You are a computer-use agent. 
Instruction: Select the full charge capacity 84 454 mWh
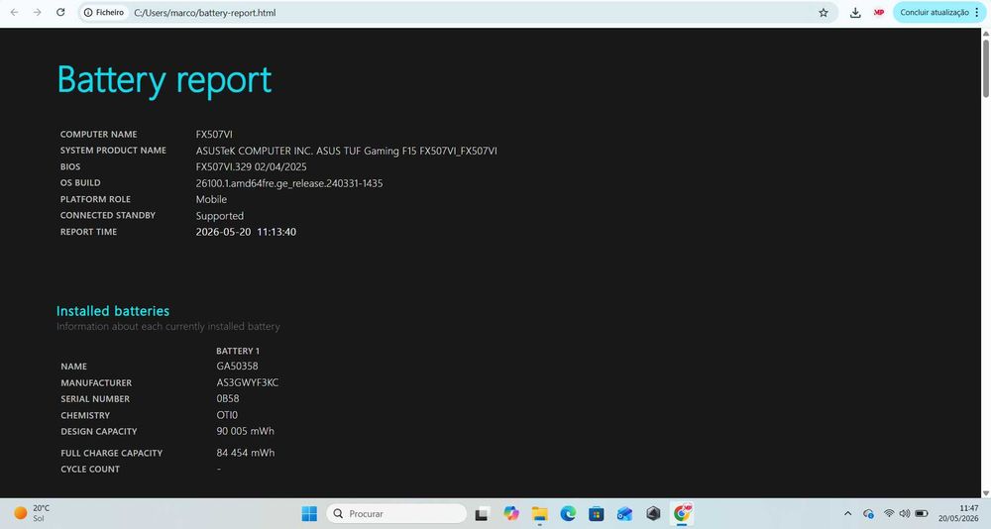pyautogui.click(x=245, y=453)
